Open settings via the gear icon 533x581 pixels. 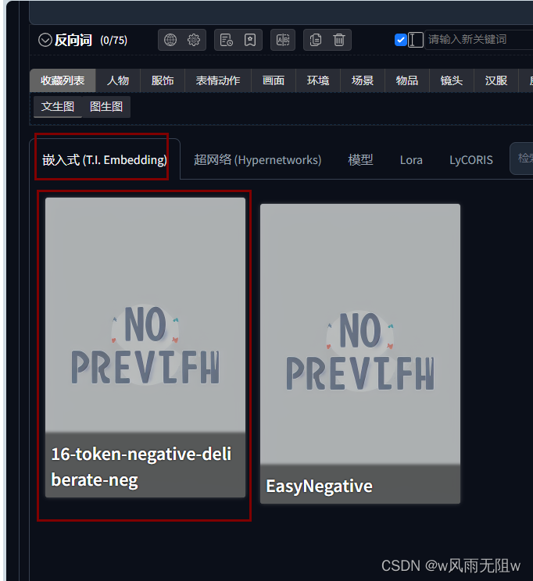coord(194,40)
